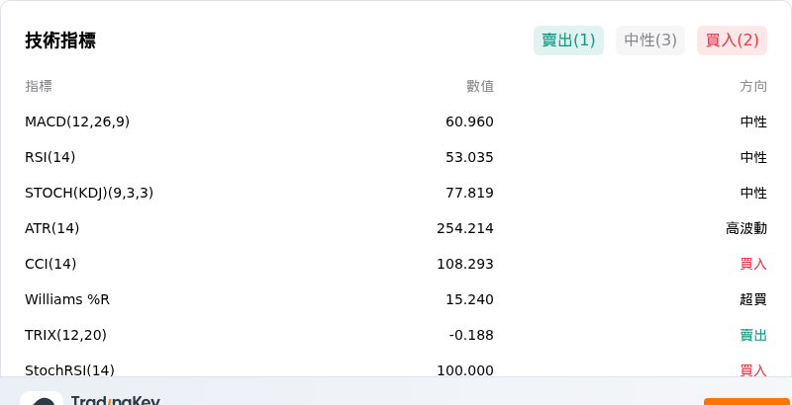Click the 數值 column header
The height and width of the screenshot is (405, 792).
(x=480, y=87)
